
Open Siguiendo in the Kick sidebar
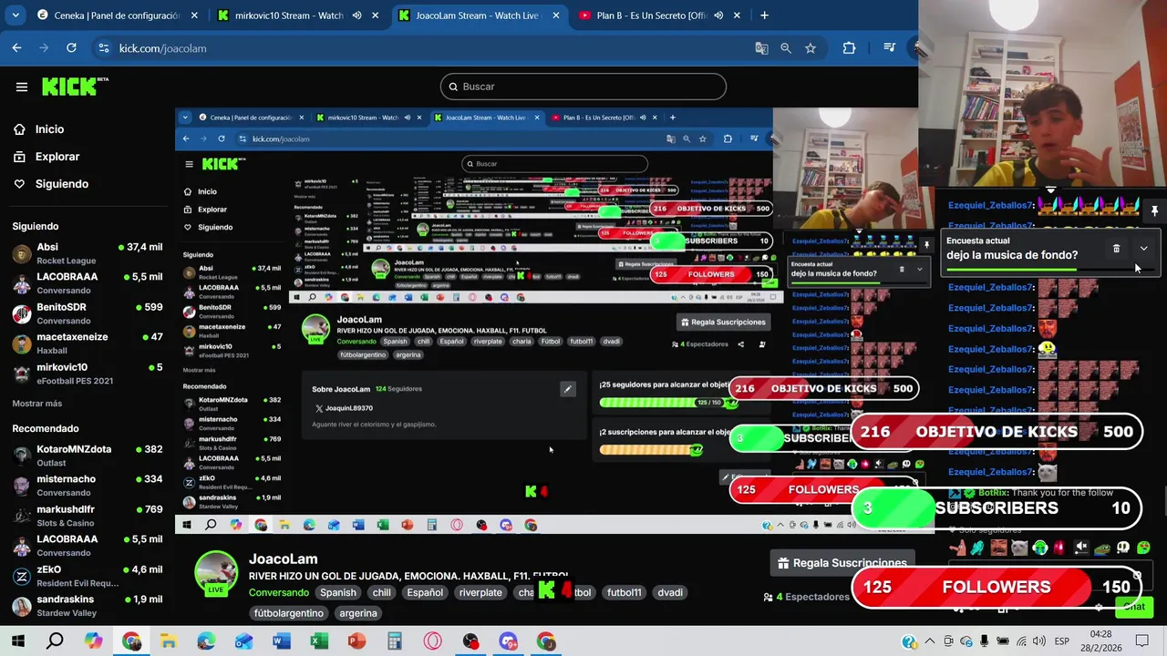tap(51, 184)
